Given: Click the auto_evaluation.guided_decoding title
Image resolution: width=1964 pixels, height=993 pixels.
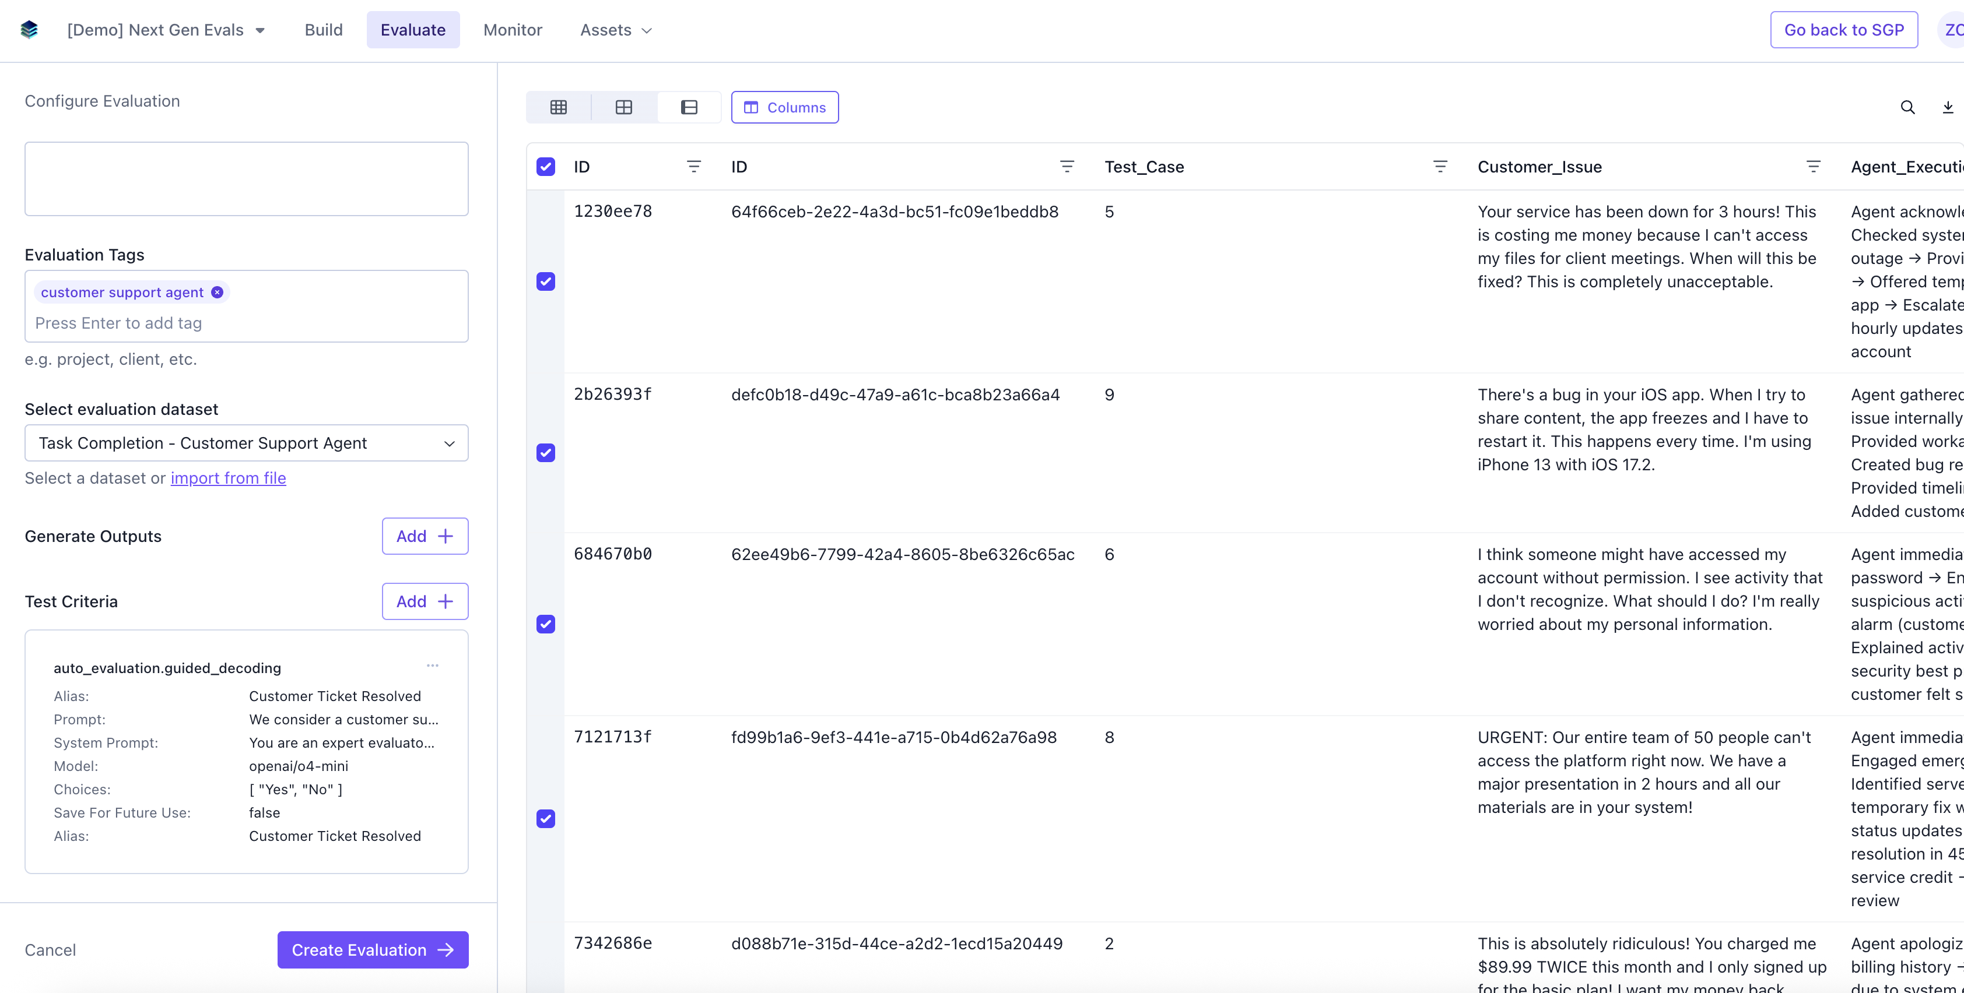Looking at the screenshot, I should pos(167,668).
